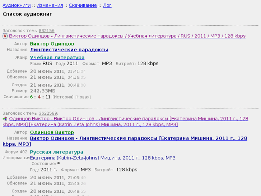This screenshot has width=261, height=196.
Task: Click the Новая download link
Action: click(x=83, y=97)
